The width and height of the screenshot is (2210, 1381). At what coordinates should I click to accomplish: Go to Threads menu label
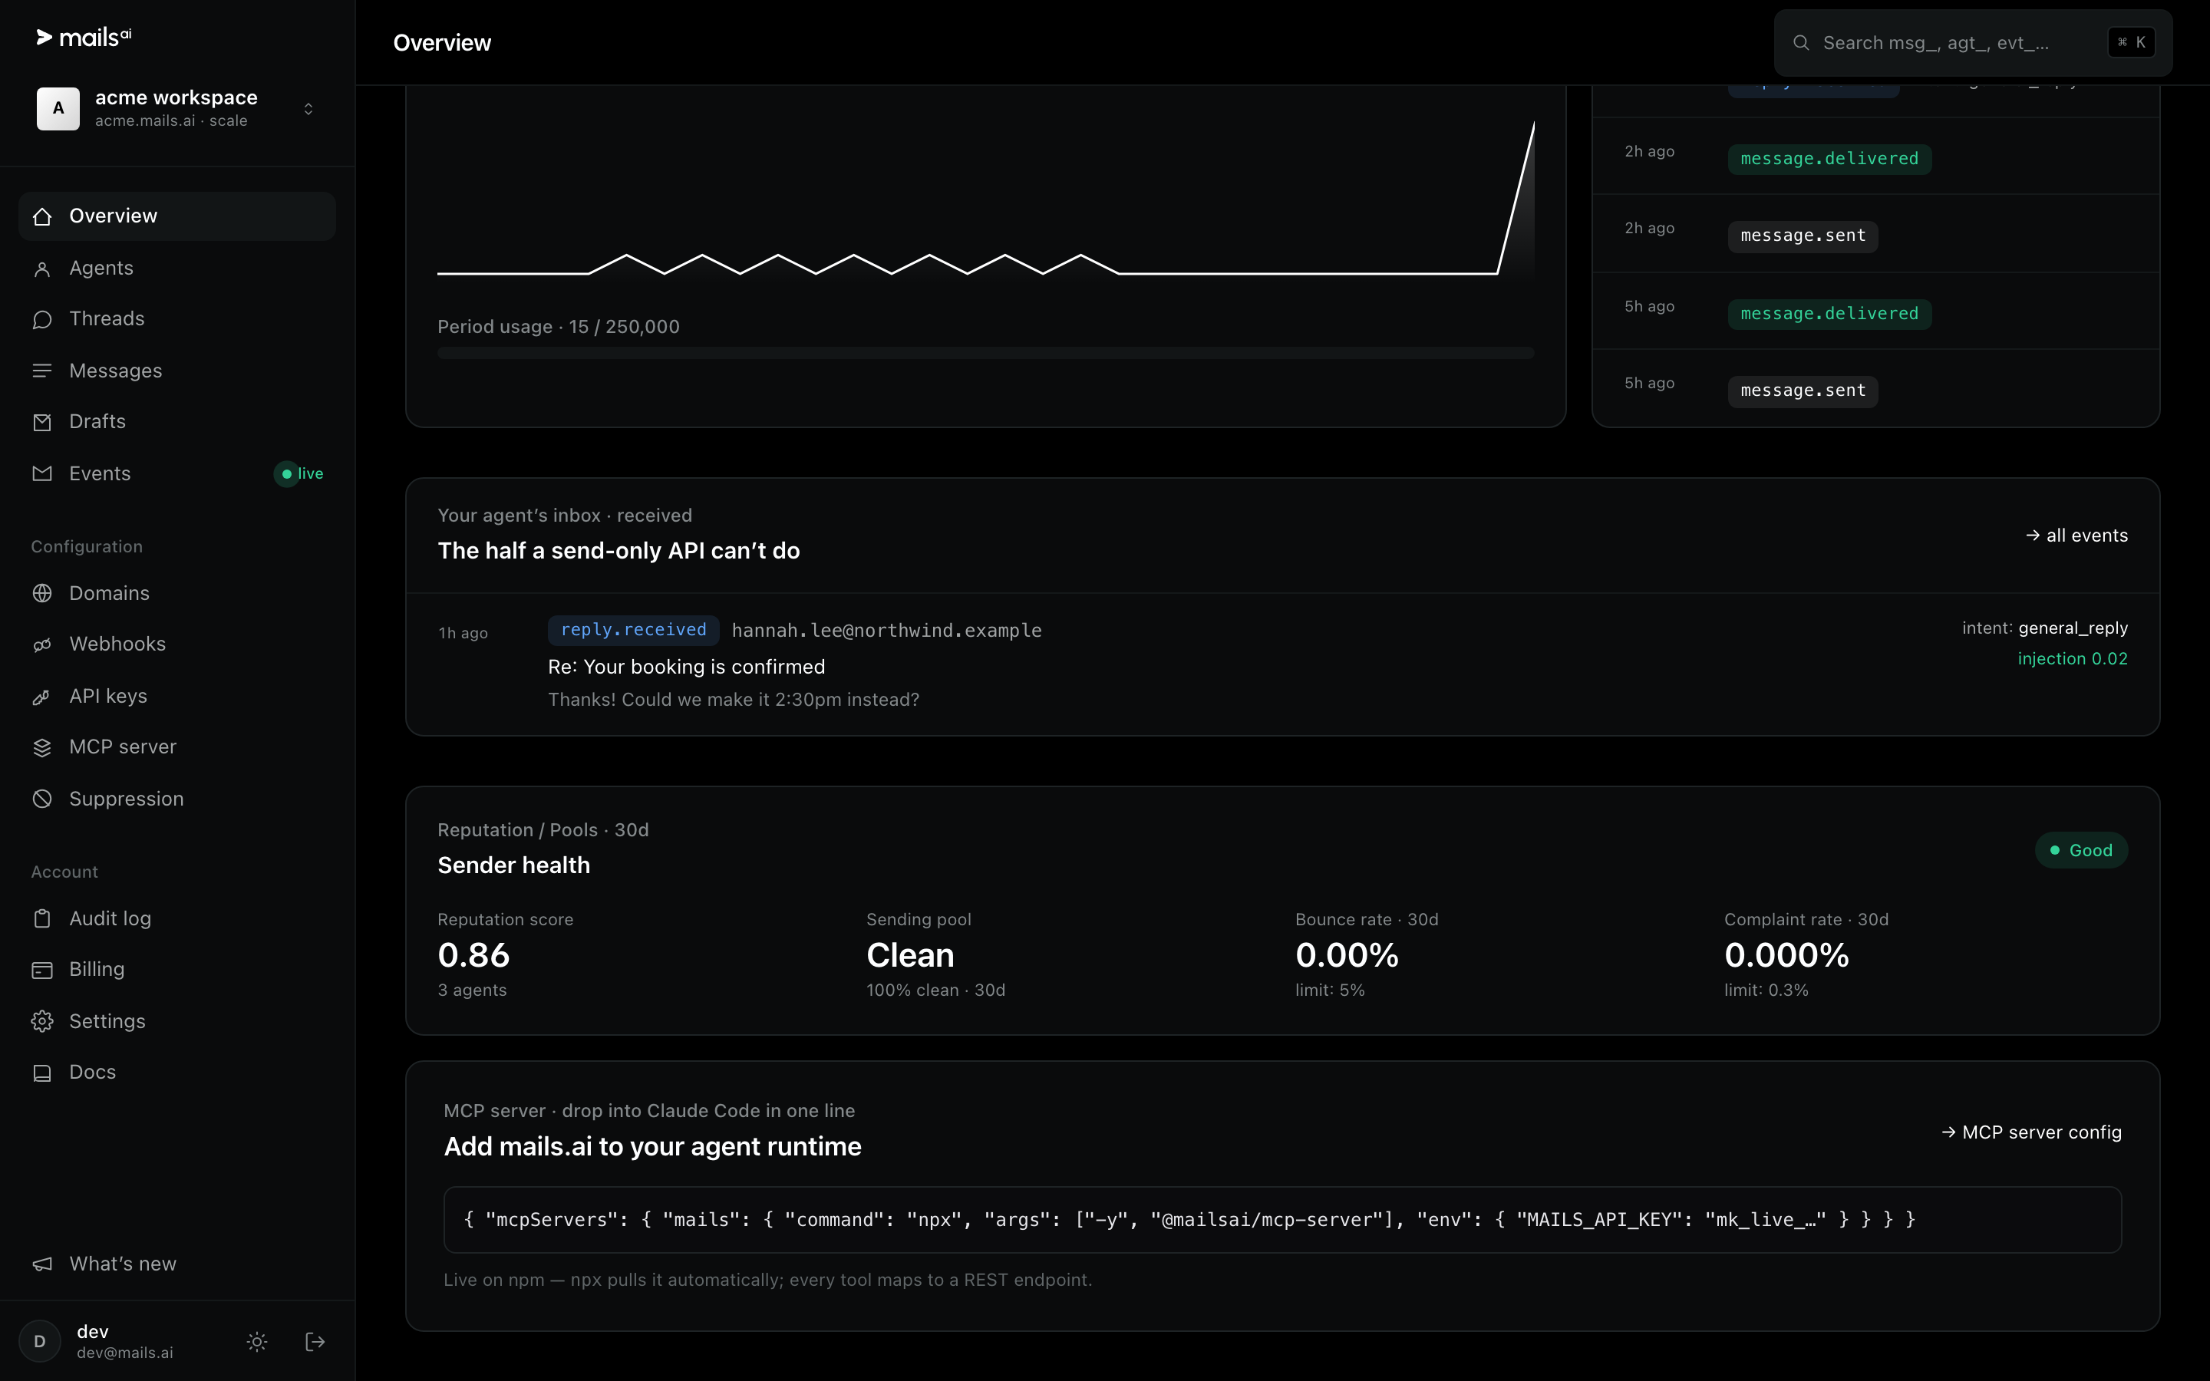coord(107,318)
